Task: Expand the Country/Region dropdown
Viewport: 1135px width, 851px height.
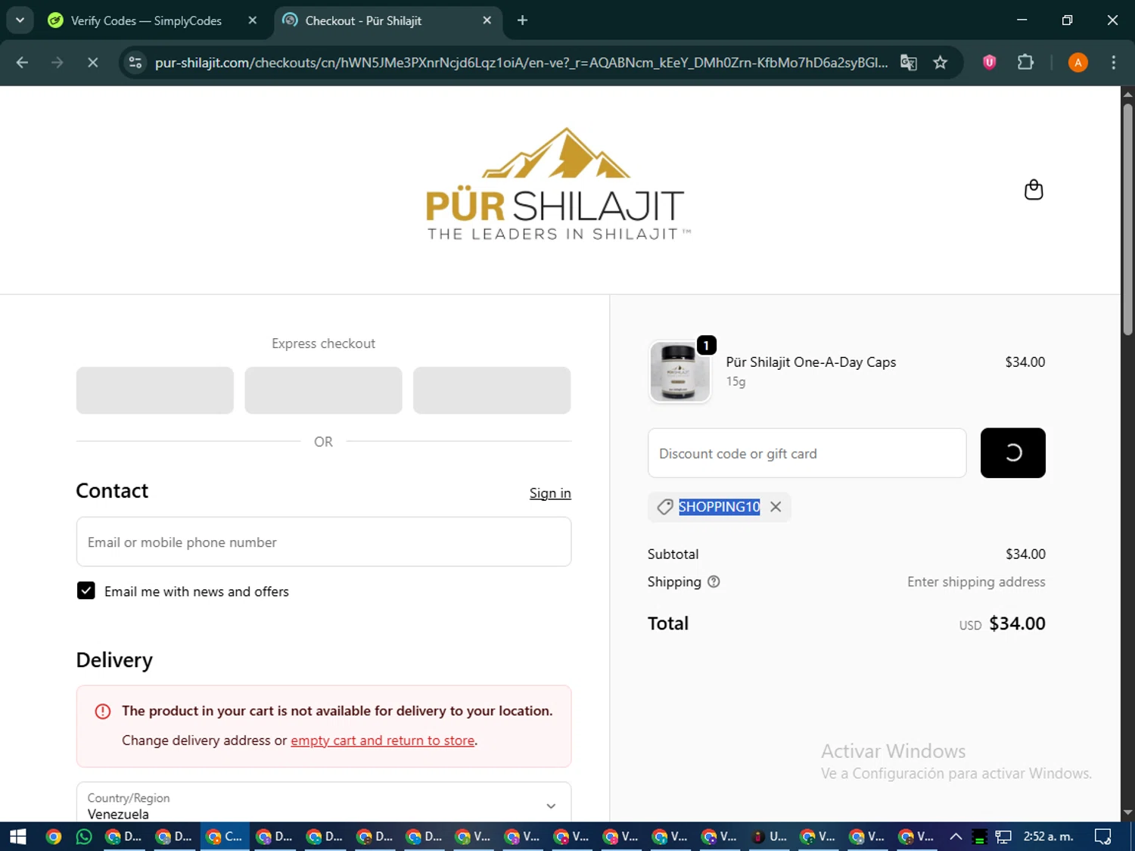Action: (324, 804)
